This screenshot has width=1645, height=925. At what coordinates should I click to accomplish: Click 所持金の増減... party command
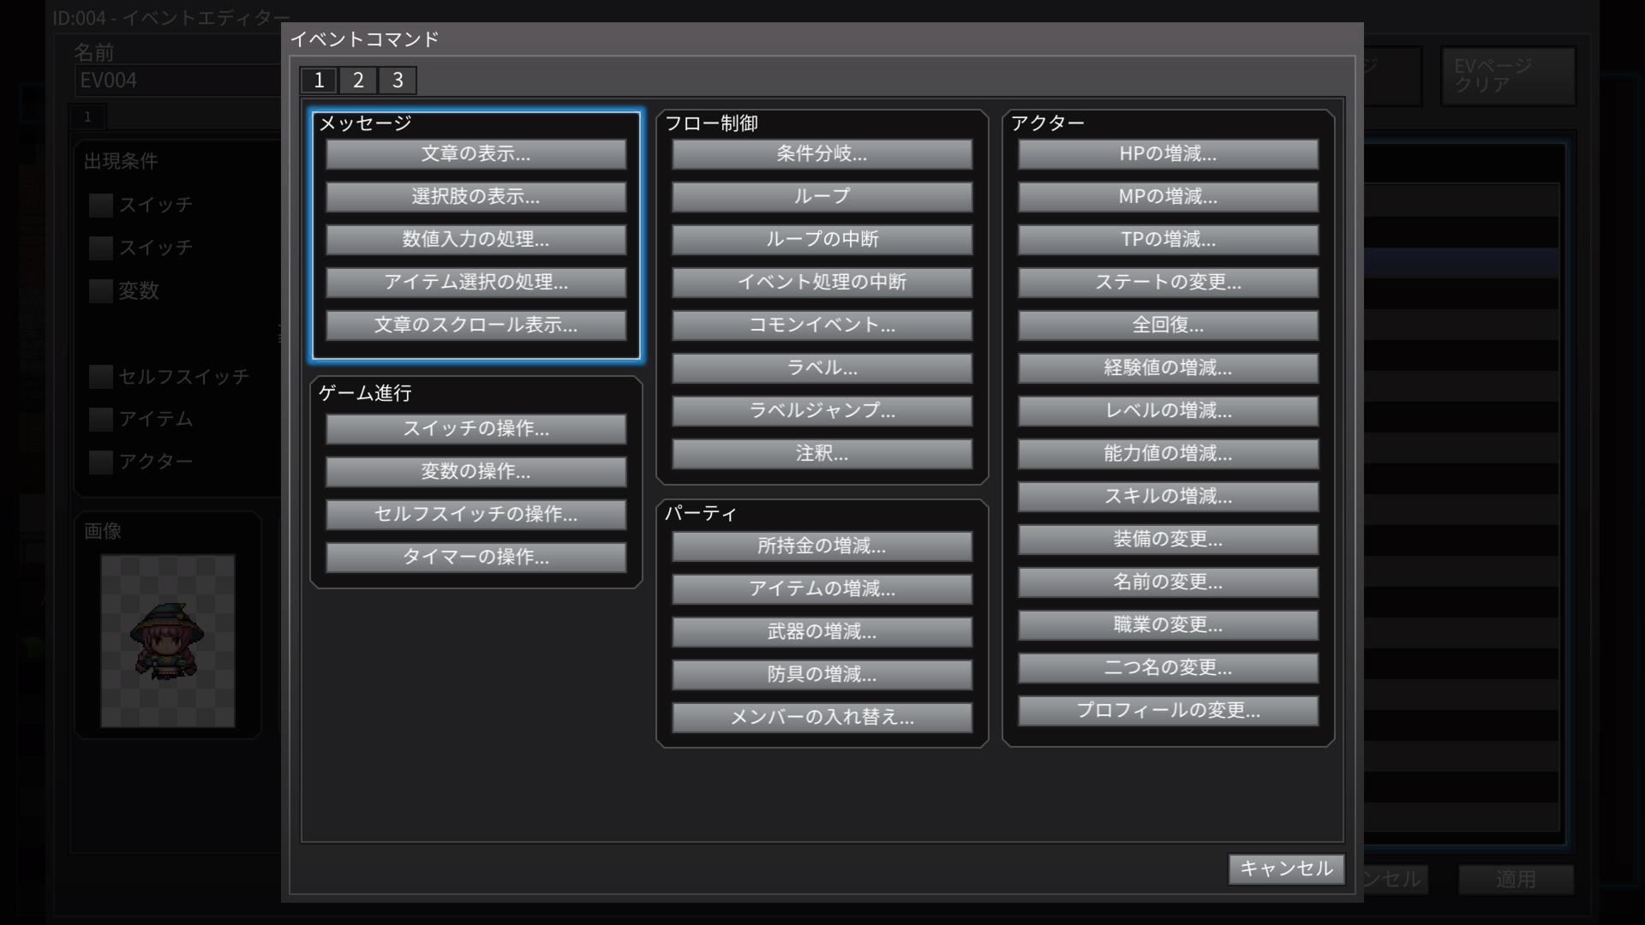(x=822, y=546)
